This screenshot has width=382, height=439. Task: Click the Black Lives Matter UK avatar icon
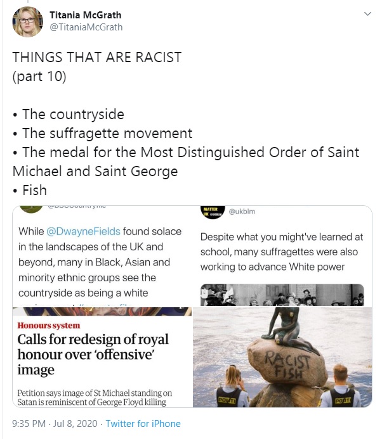click(213, 212)
